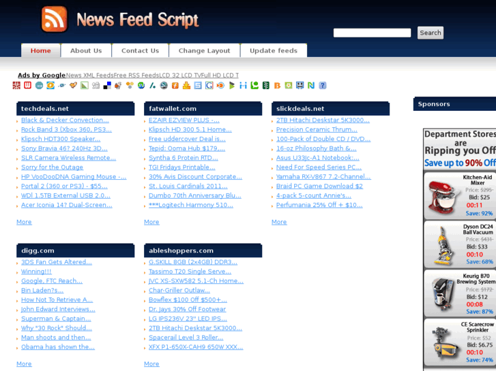Select the Update feeds tab
Screen dimensions: 496x371
click(274, 50)
